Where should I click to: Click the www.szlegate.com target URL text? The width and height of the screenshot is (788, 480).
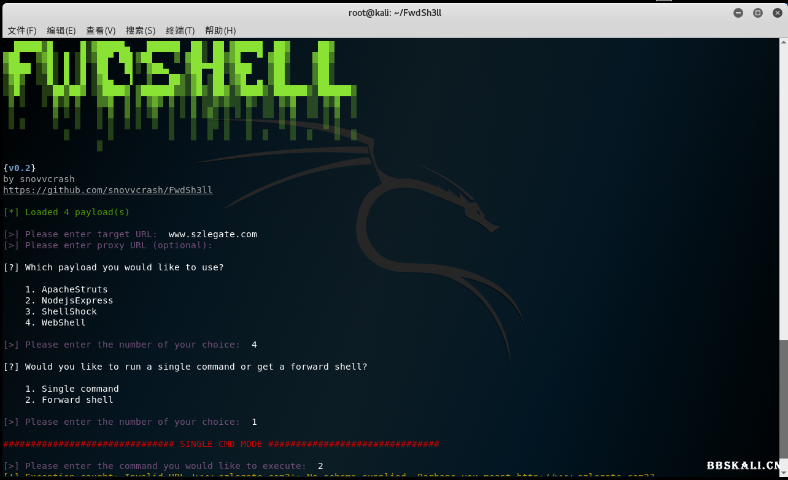pyautogui.click(x=212, y=234)
